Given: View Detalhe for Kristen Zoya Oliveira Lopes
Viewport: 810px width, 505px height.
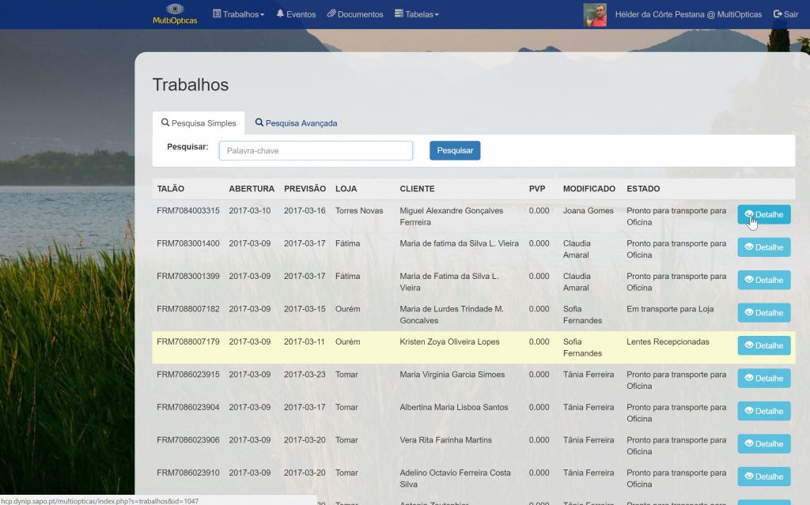Looking at the screenshot, I should (x=763, y=345).
